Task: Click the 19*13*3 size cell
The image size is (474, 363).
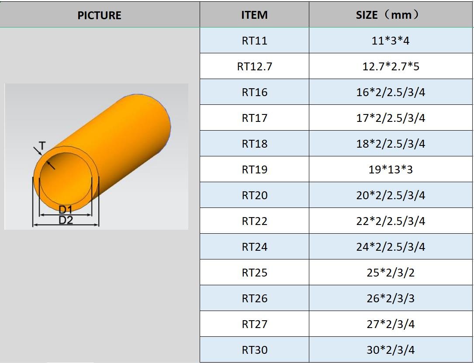Action: (391, 169)
